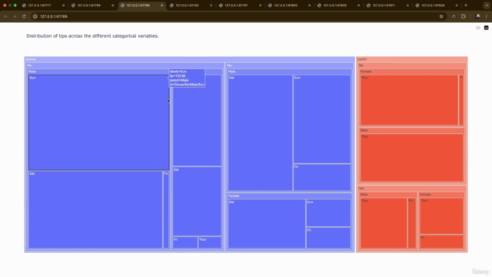Go forward to the next page
The height and width of the screenshot is (277, 492).
click(15, 16)
